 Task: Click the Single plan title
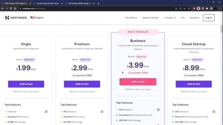[x=26, y=44]
